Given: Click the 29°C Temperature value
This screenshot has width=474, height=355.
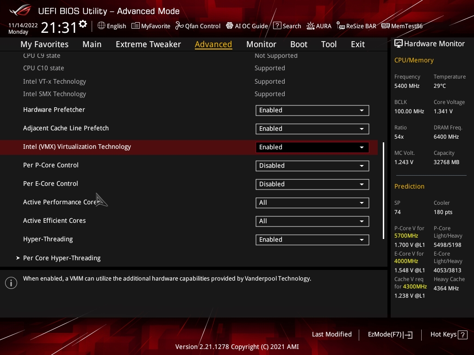Looking at the screenshot, I should point(440,86).
